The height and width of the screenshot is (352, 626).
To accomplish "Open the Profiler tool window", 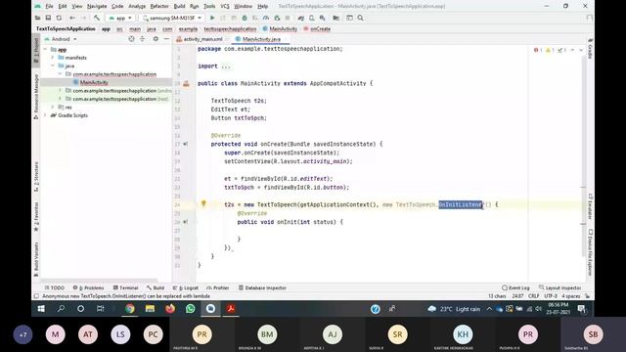I will click(218, 287).
